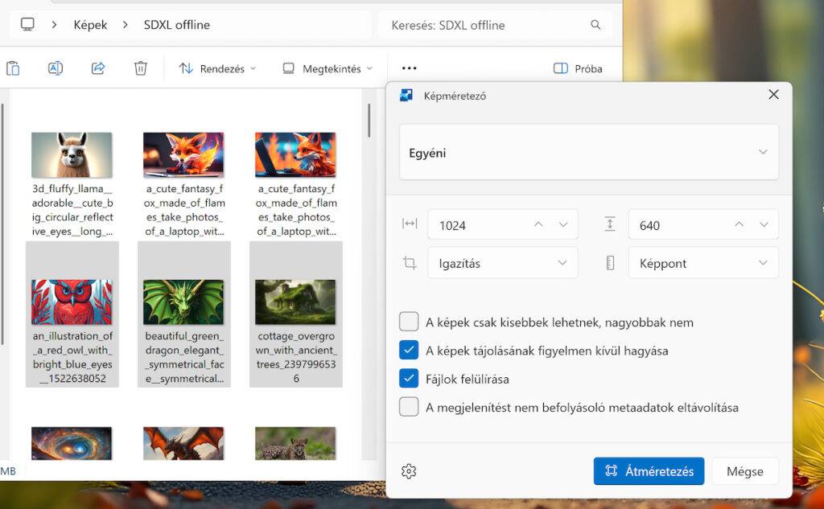Click the breadcrumb chevron after the PC icon
Screen dimensions: 824x509
[x=54, y=25]
